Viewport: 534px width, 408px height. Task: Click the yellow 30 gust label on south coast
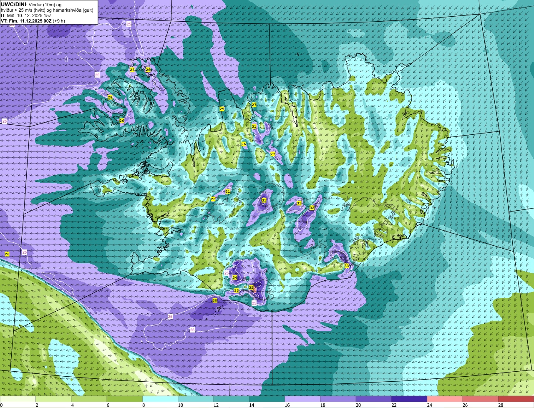(x=215, y=300)
